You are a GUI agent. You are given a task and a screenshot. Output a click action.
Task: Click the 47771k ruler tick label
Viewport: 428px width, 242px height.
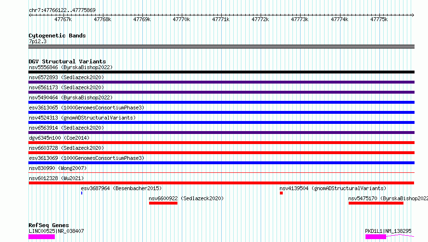click(x=221, y=19)
